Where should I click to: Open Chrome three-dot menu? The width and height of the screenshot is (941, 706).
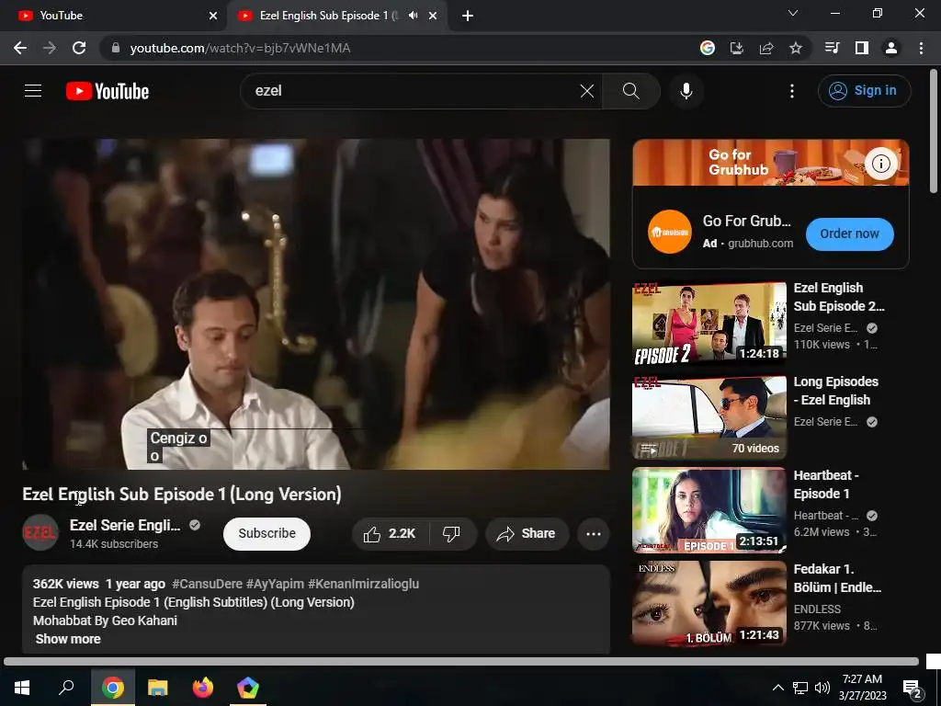click(x=921, y=48)
